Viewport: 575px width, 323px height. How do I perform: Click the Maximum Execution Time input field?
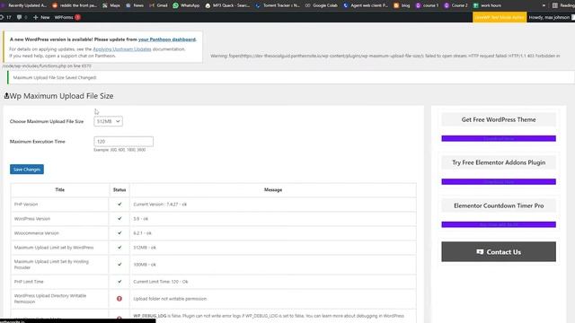[124, 142]
